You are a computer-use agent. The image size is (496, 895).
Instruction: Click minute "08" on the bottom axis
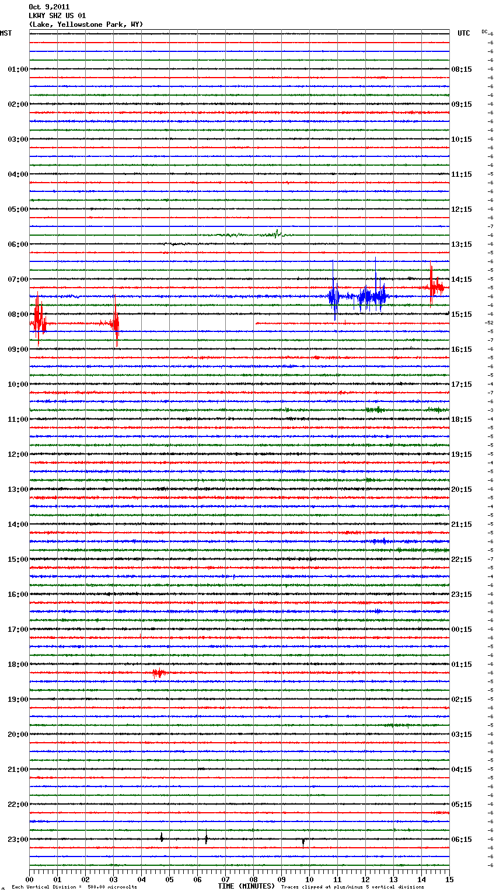253,879
